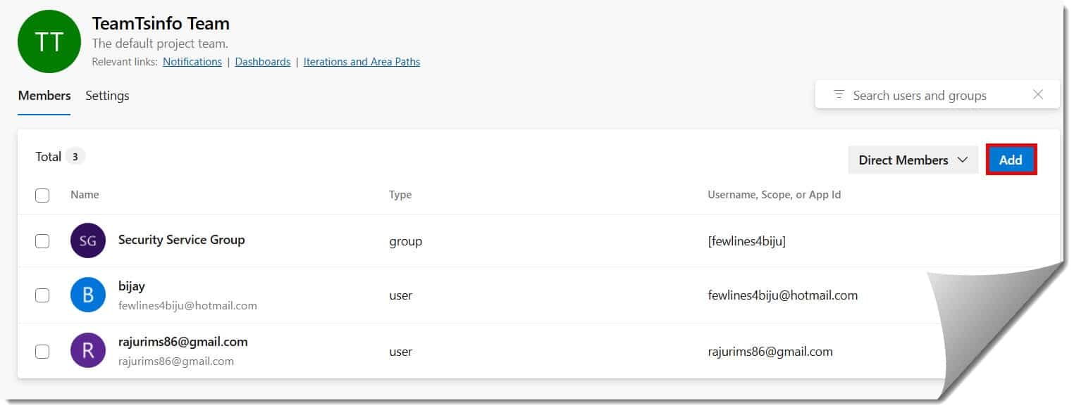Image resolution: width=1074 pixels, height=410 pixels.
Task: Click the Username, Scope, or App Id header
Action: [x=774, y=195]
